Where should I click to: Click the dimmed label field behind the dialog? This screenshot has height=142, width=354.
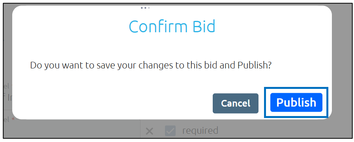click(71, 129)
